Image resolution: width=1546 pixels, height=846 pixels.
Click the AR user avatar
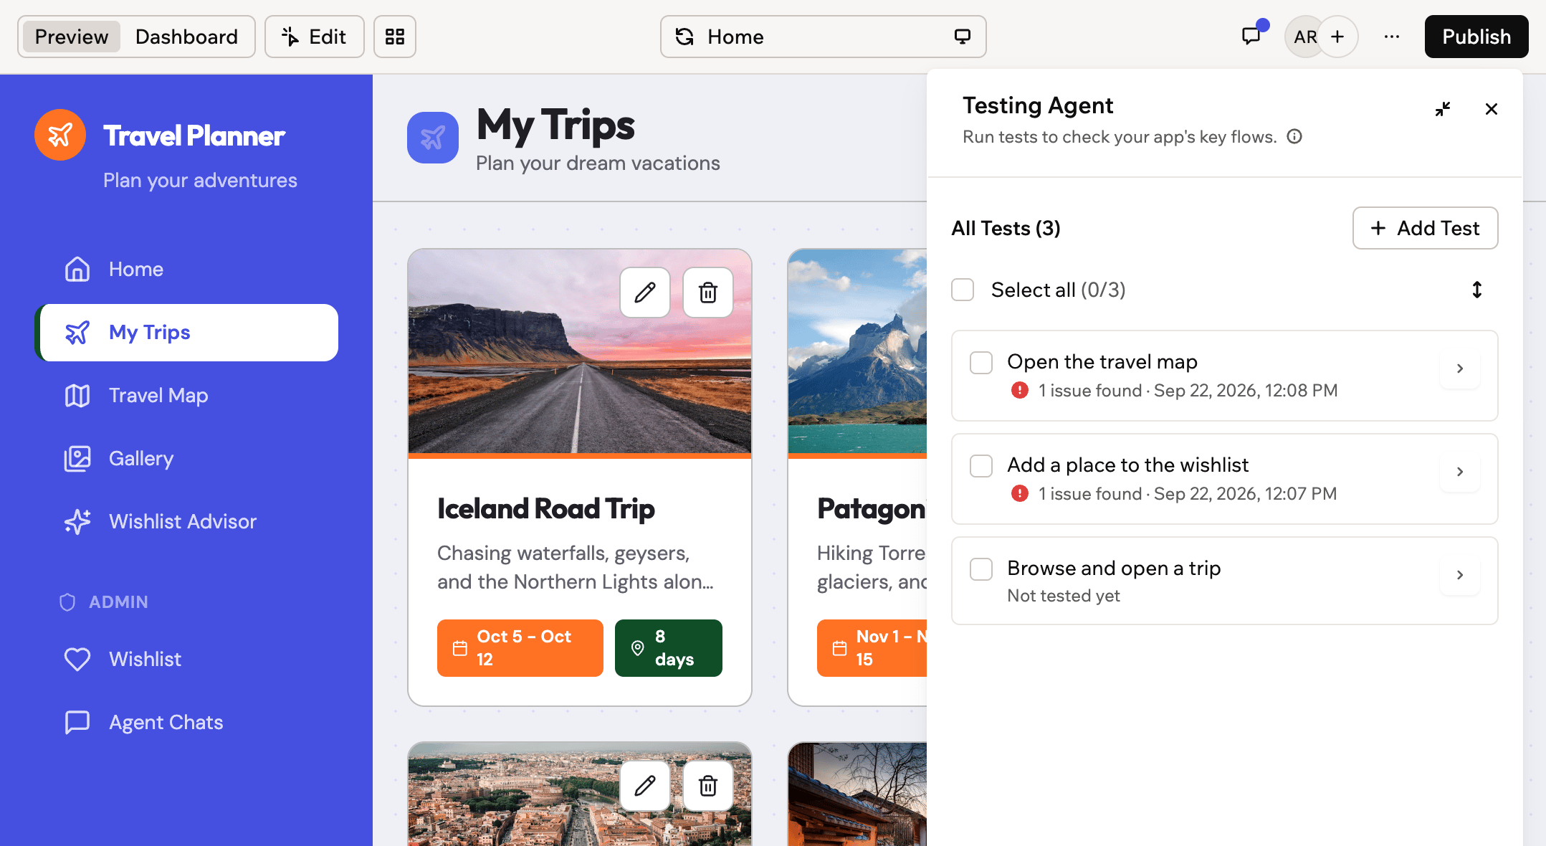tap(1304, 37)
